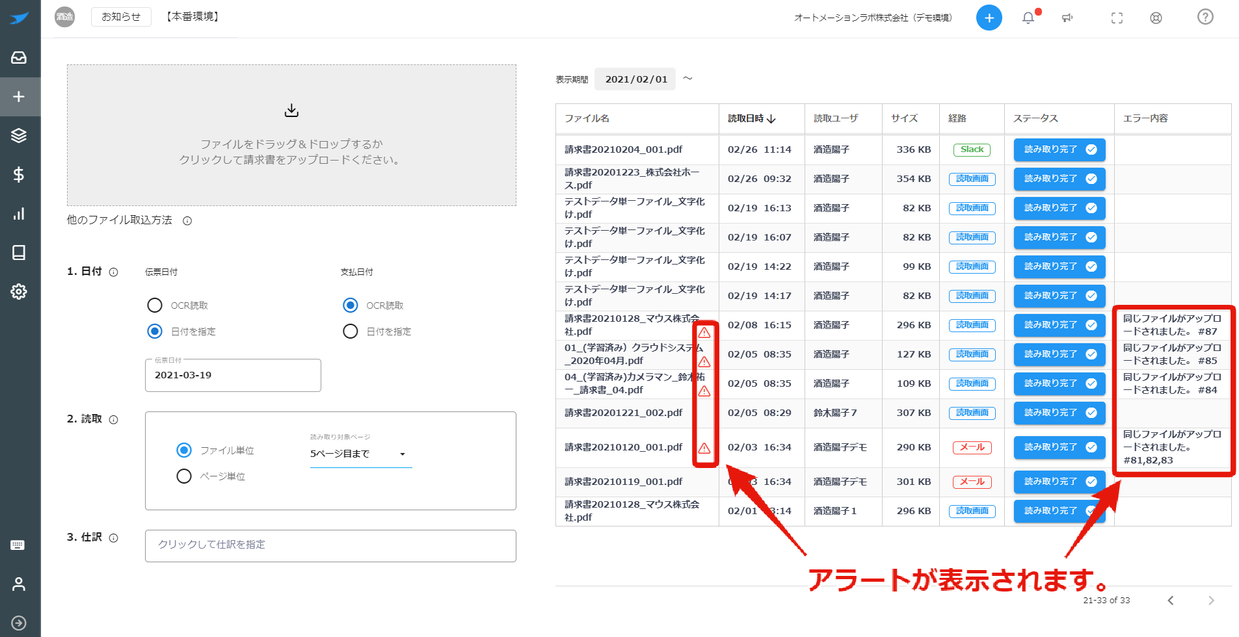Select 日付を指定 under 伝票日付
This screenshot has width=1239, height=637.
tap(155, 331)
